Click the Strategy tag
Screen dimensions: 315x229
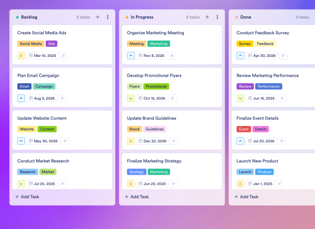point(137,172)
